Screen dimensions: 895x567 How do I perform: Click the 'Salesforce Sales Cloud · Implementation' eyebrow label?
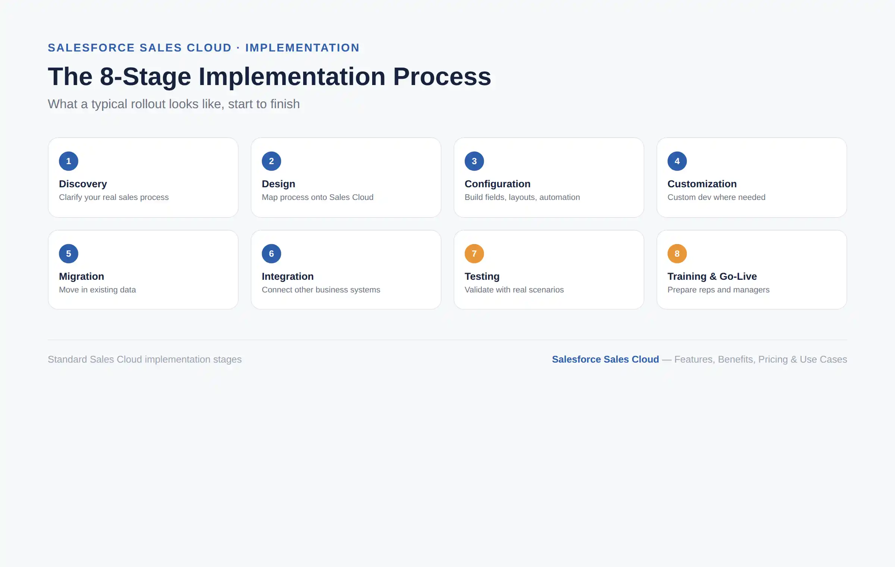click(x=204, y=48)
